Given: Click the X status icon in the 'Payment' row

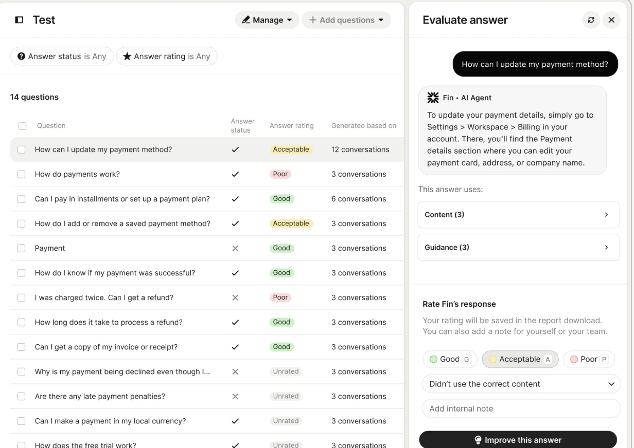Looking at the screenshot, I should pos(235,248).
